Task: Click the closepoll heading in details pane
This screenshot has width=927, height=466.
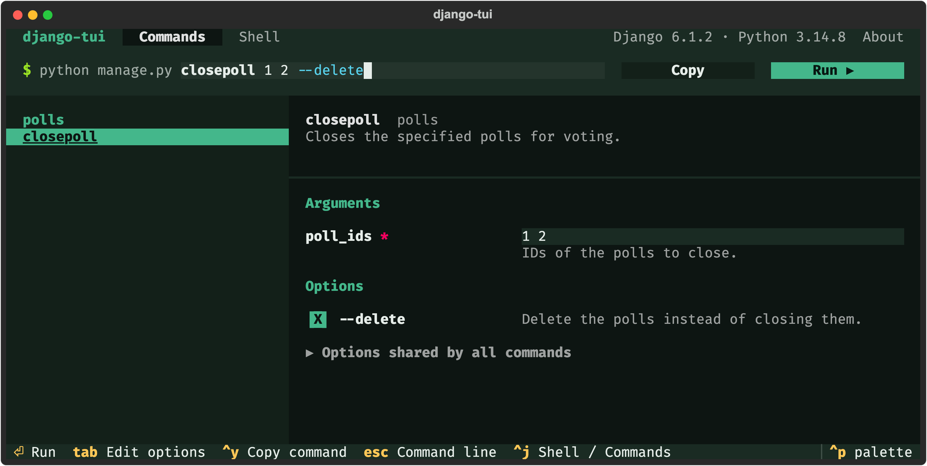Action: tap(343, 120)
